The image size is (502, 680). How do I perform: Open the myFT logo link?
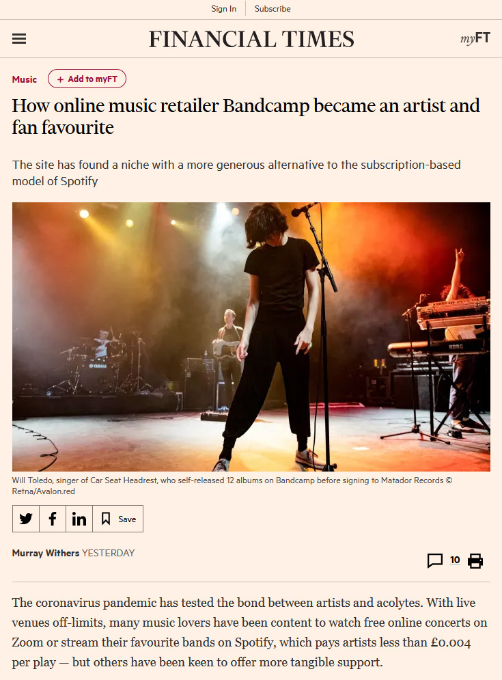[475, 38]
